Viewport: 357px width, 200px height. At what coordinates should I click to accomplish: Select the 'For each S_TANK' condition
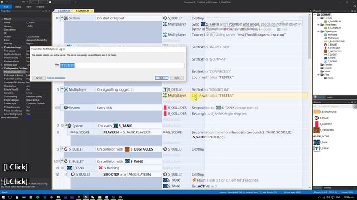click(x=115, y=126)
